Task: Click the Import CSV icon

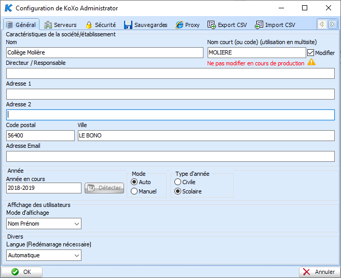Action: point(259,25)
